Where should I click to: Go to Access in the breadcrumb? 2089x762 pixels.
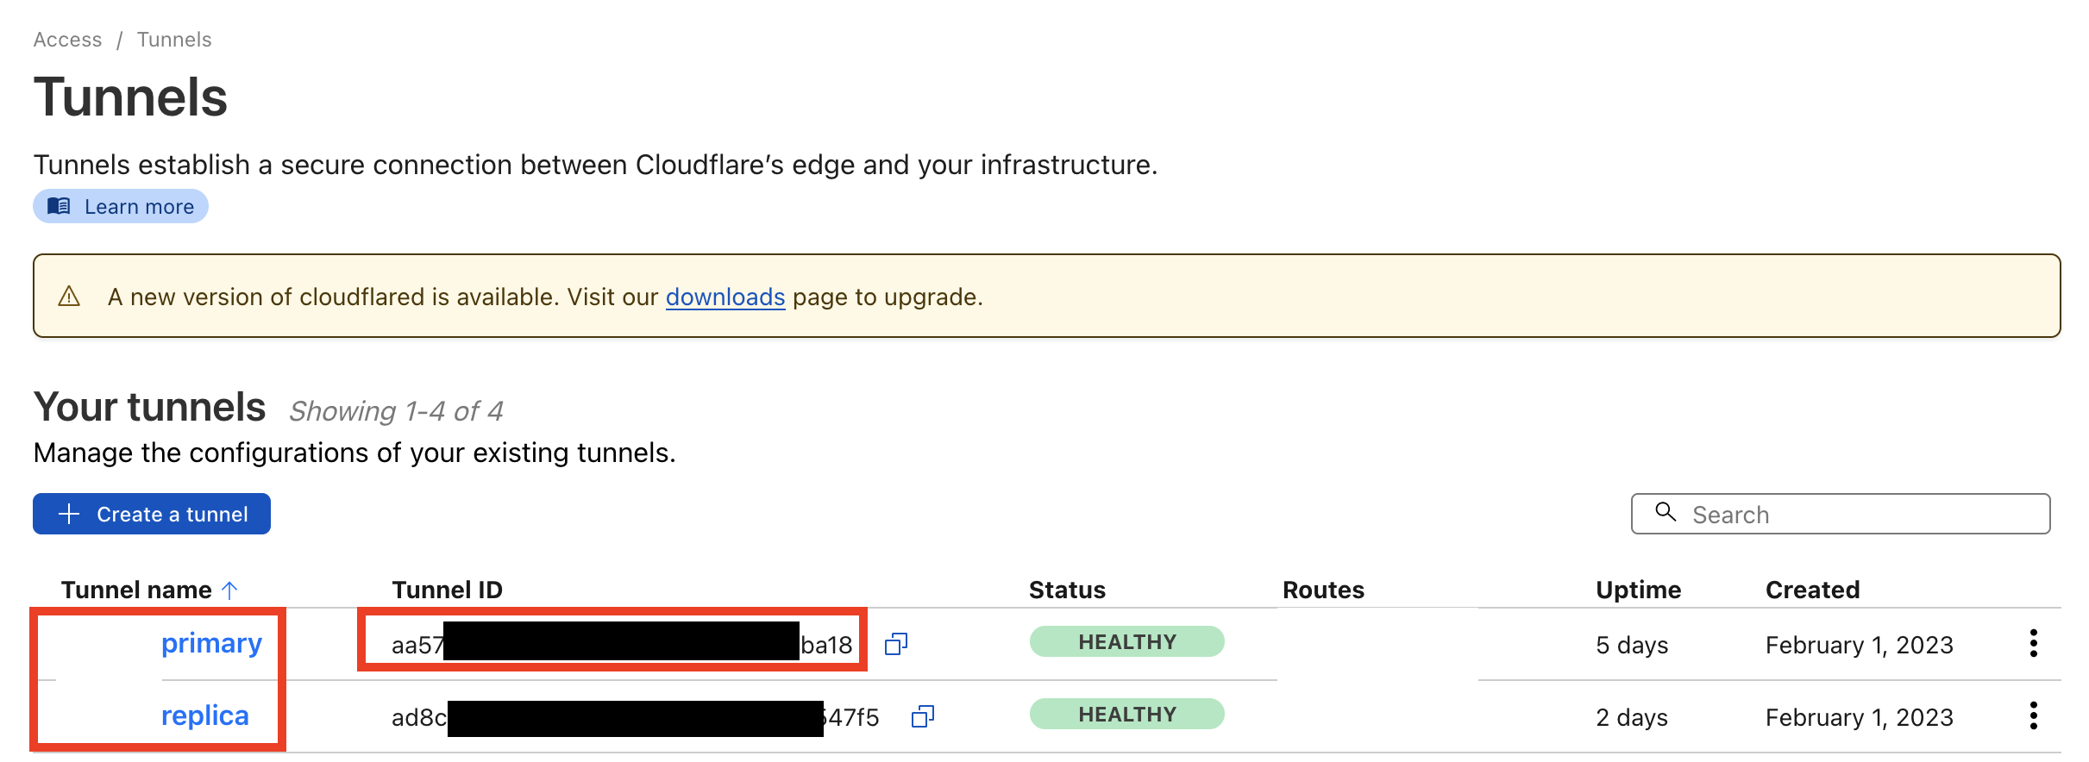(x=67, y=40)
